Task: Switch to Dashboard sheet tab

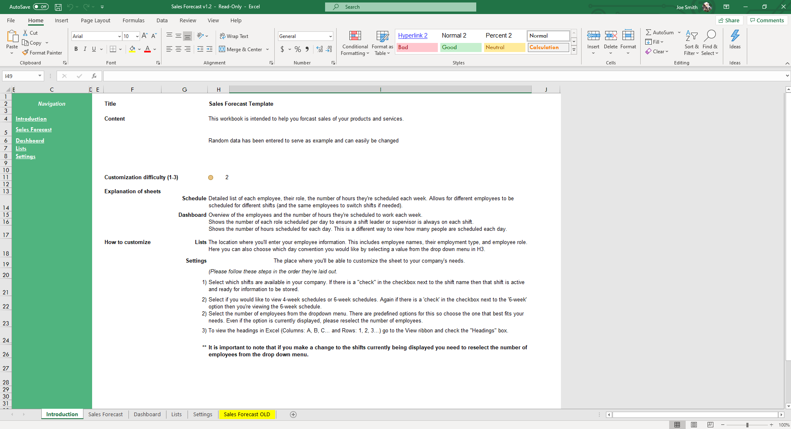Action: tap(147, 414)
